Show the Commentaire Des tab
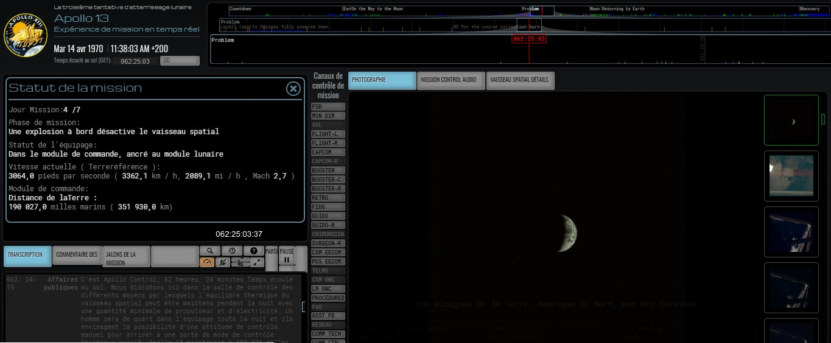Viewport: 831px width, 343px height. (77, 255)
